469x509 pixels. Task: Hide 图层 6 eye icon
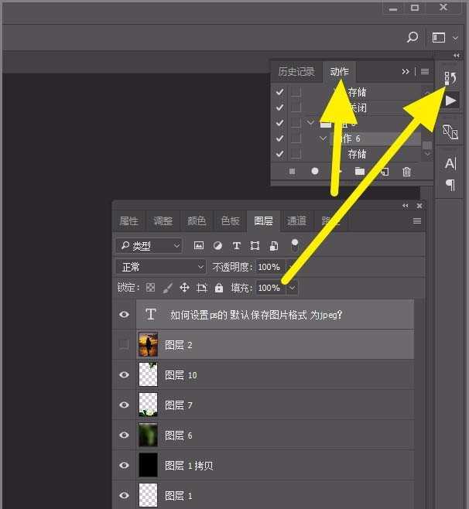(124, 435)
